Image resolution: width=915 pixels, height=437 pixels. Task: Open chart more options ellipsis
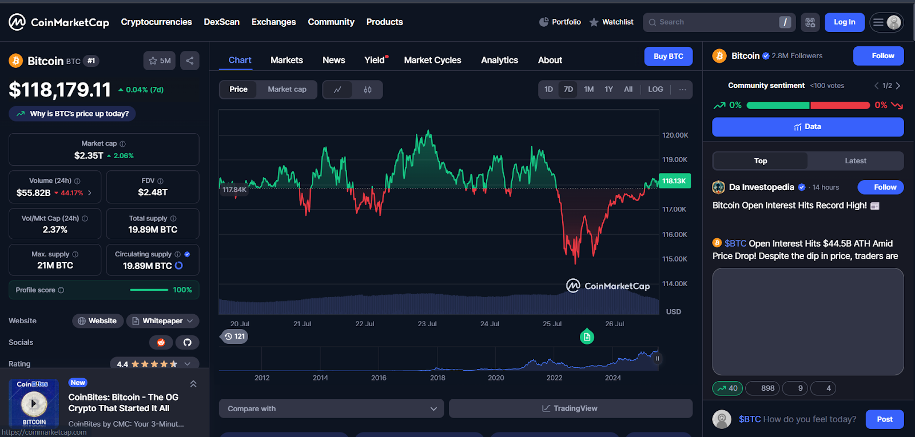pos(682,90)
